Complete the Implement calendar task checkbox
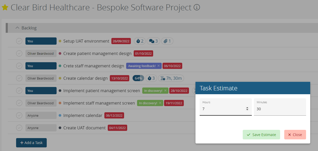318x151 pixels. (19, 115)
